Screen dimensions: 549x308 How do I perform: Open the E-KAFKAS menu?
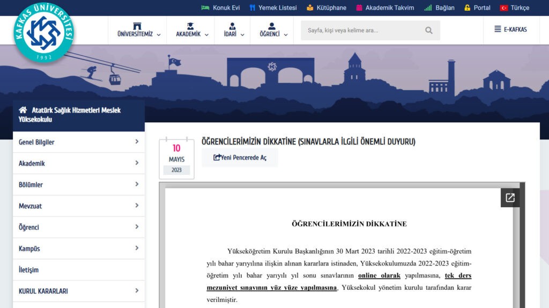(510, 30)
